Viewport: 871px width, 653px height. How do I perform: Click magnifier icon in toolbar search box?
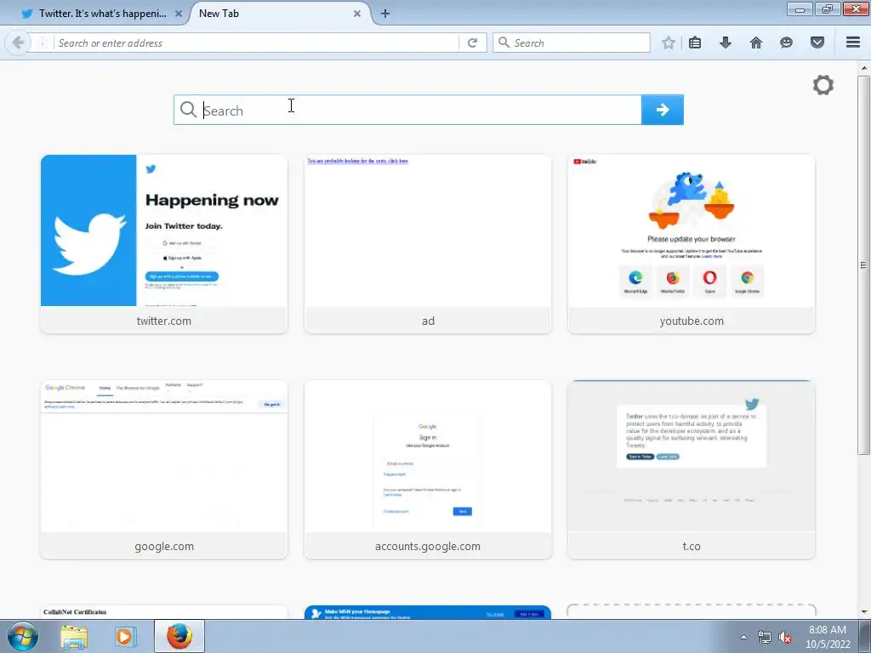coord(504,43)
